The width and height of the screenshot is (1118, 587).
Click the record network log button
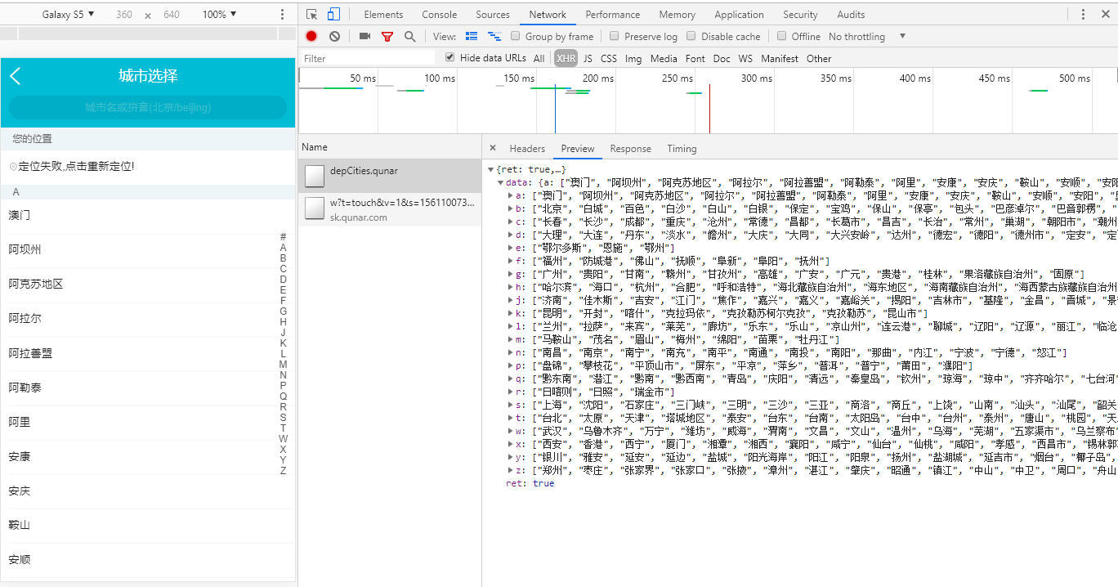[311, 36]
